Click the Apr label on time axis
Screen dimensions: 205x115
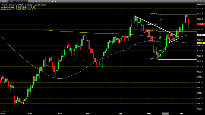coord(120,114)
